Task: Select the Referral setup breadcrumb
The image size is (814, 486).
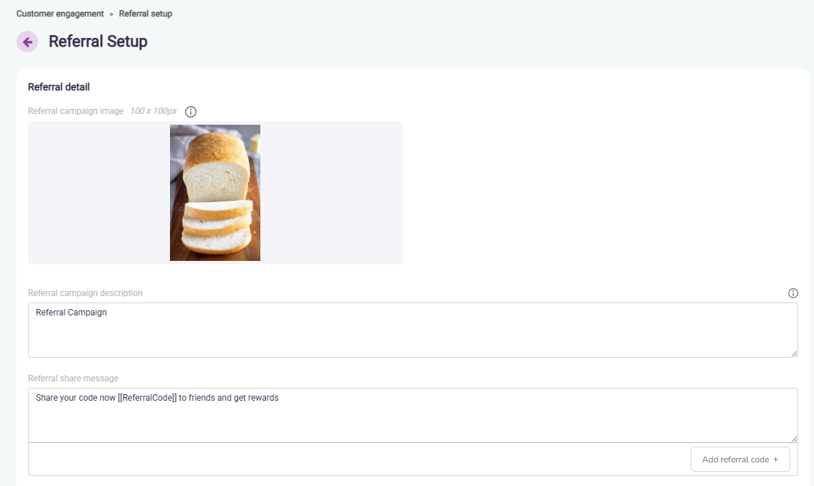Action: pos(146,14)
